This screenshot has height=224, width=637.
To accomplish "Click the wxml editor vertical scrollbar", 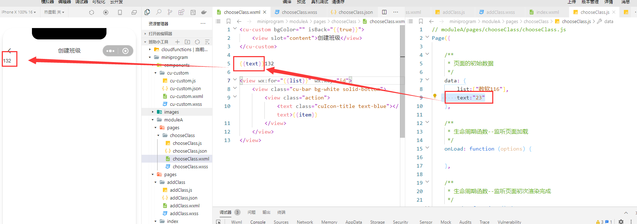I will pos(402,82).
